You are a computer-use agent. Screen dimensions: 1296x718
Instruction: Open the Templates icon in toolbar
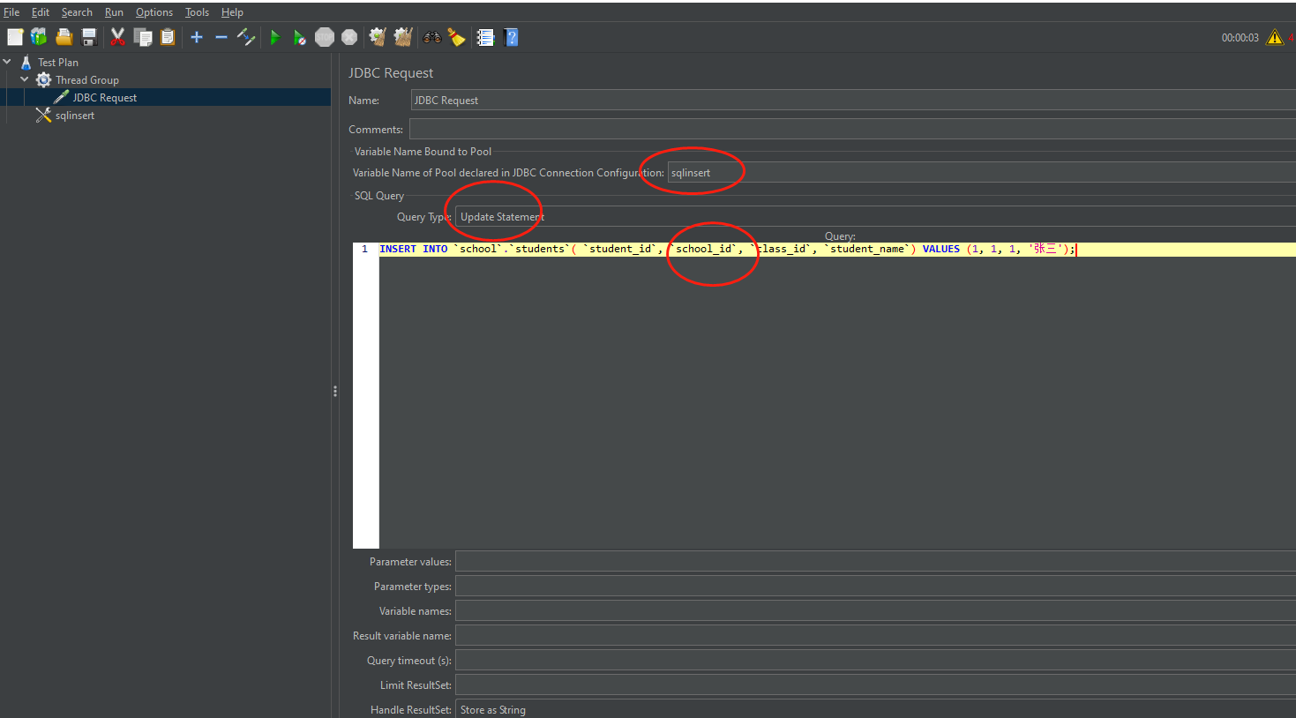pyautogui.click(x=39, y=37)
